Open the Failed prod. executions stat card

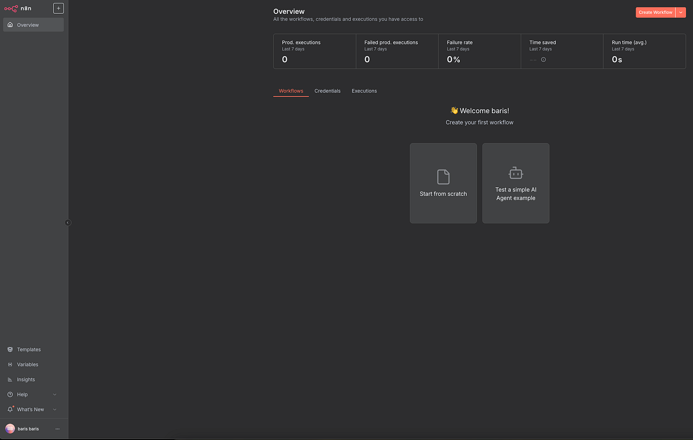(397, 51)
